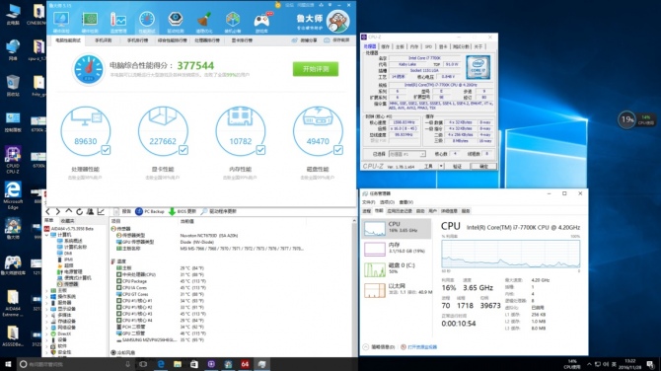Open Processes tab in Task Manager

(367, 211)
